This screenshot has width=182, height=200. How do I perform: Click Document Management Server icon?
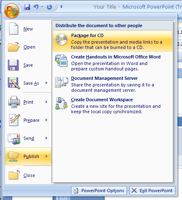62,82
